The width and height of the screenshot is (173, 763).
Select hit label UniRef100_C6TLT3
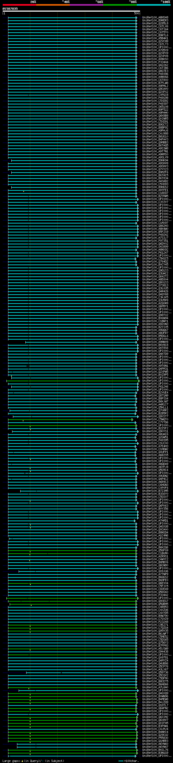155,44
